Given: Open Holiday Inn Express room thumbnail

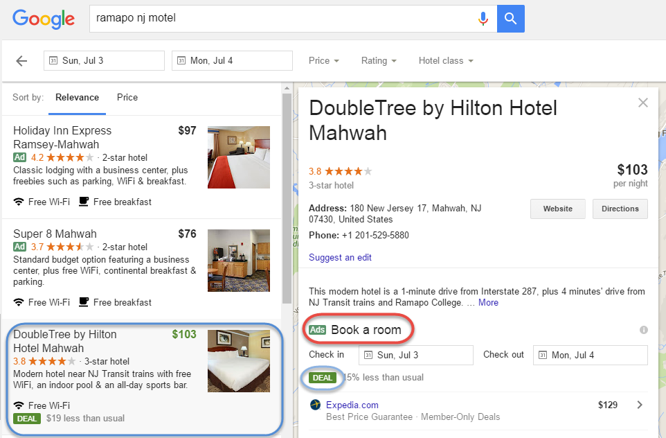Looking at the screenshot, I should click(x=239, y=157).
